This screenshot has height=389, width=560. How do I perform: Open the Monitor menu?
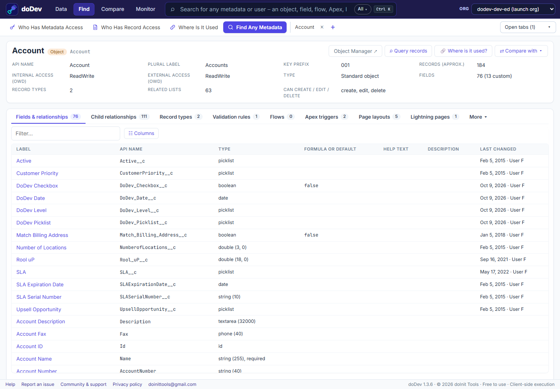point(145,9)
